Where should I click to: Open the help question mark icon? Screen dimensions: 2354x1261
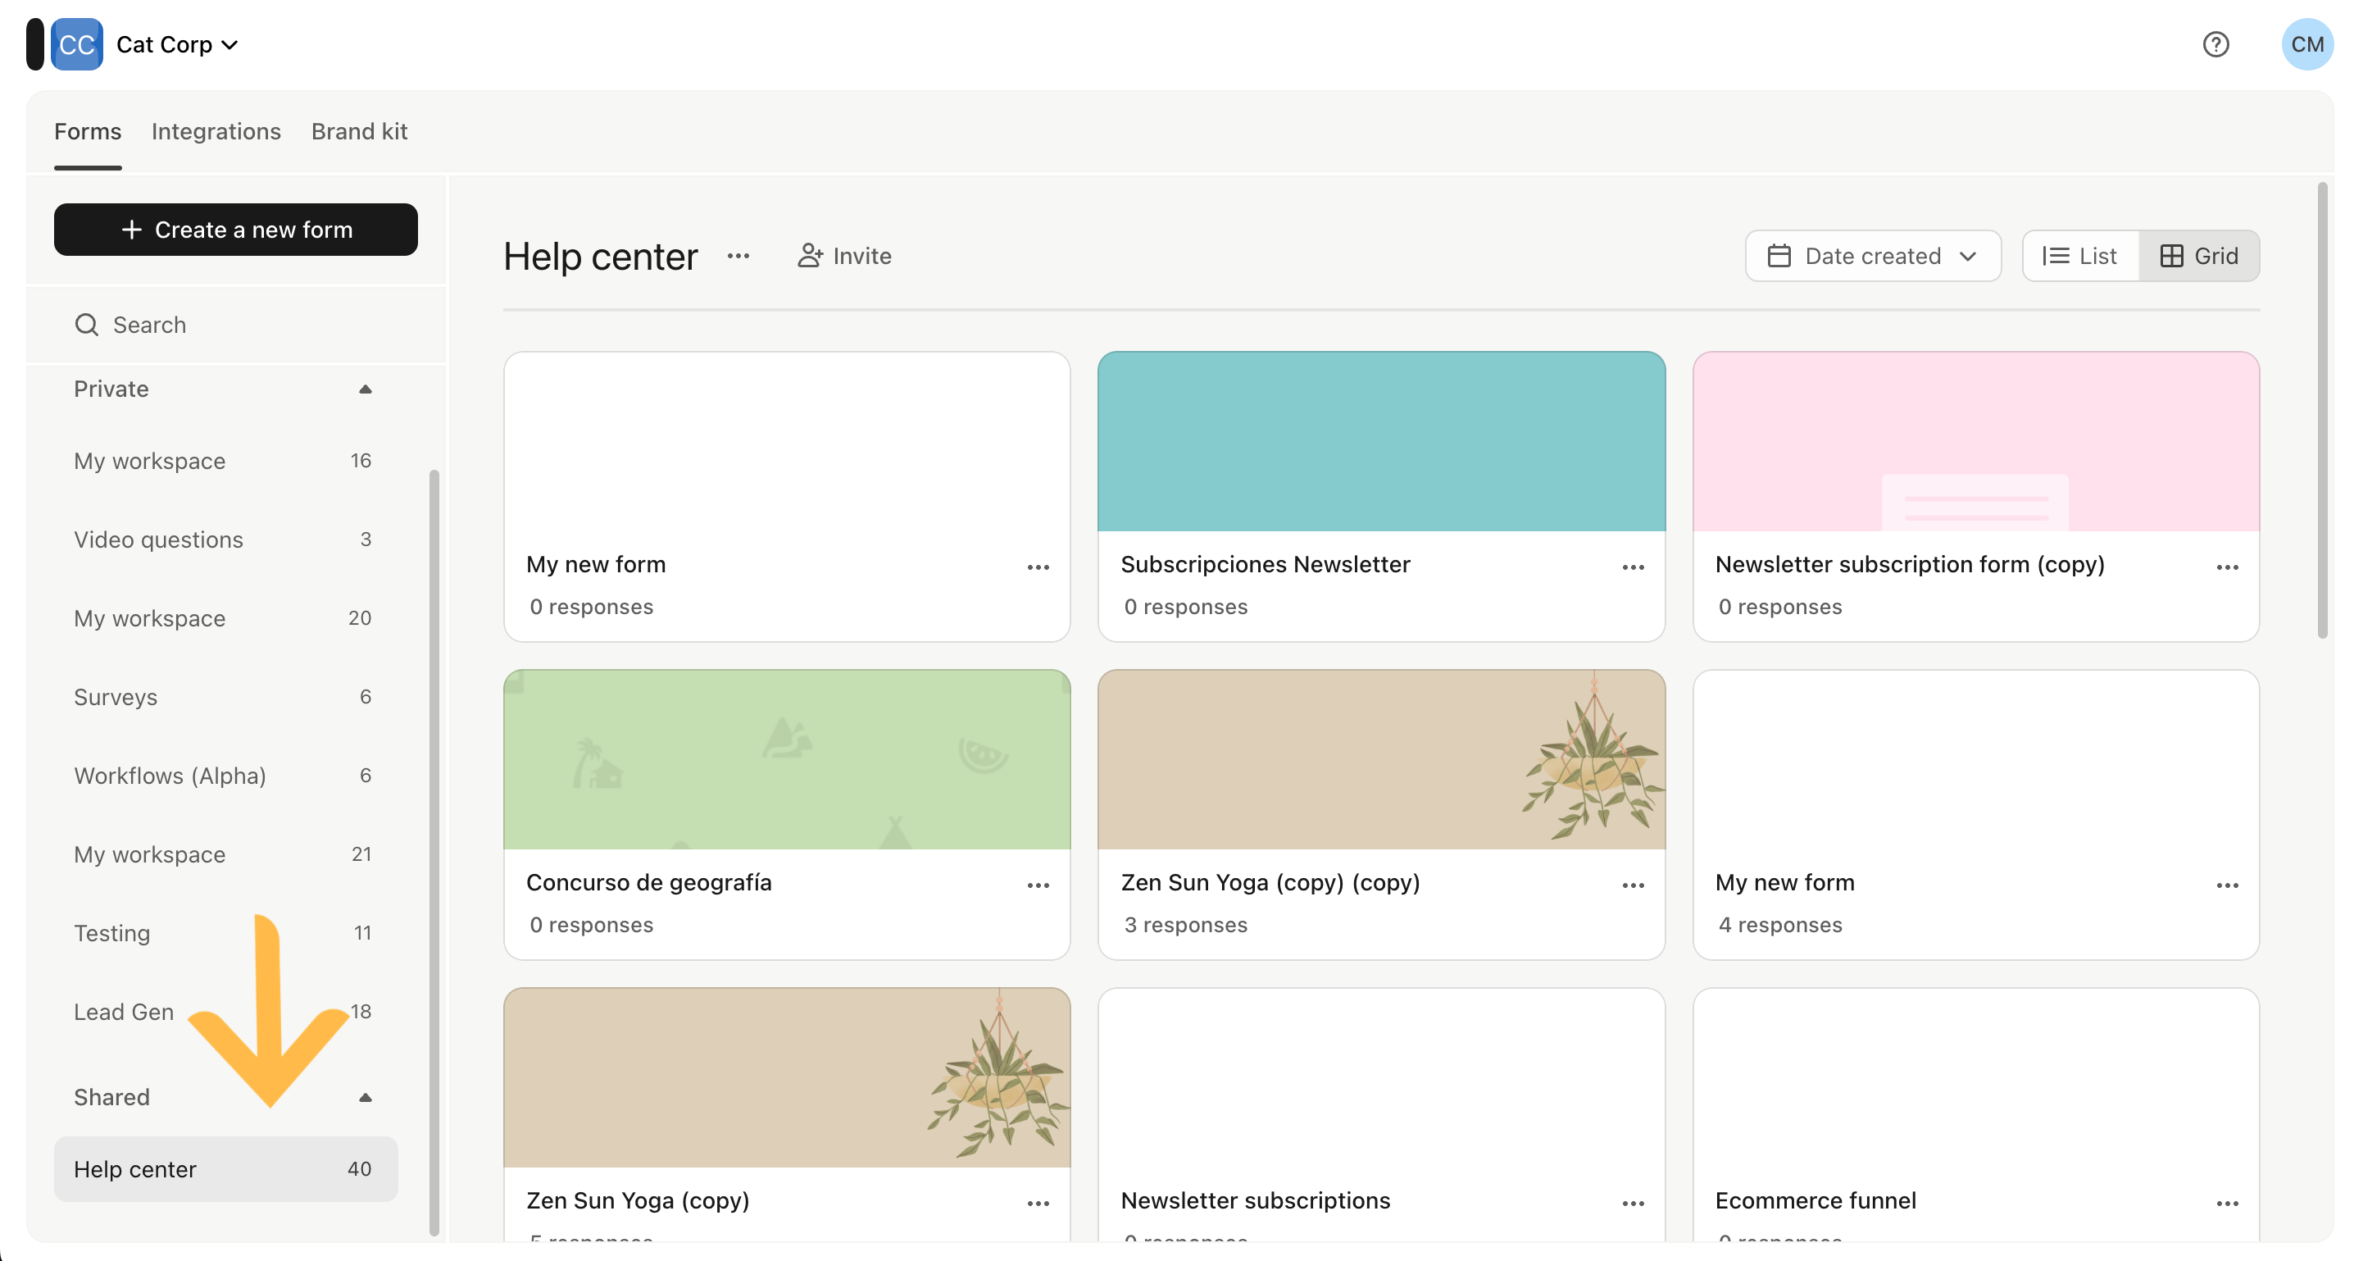pyautogui.click(x=2215, y=44)
